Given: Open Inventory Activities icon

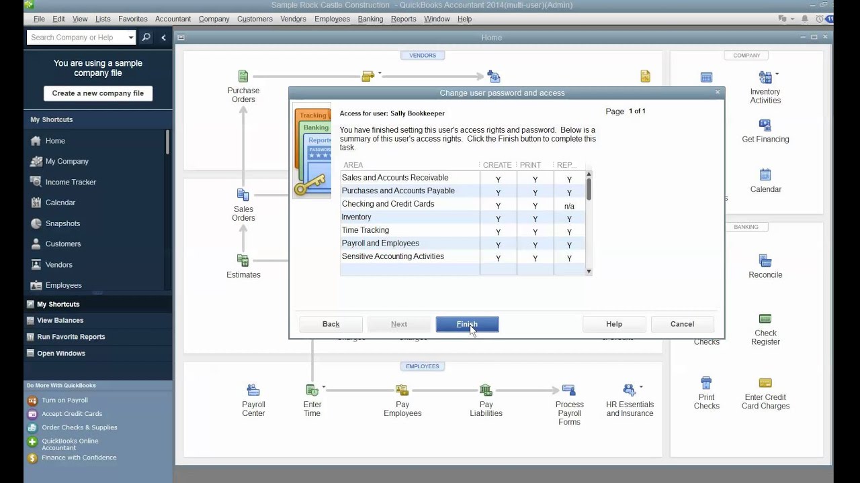Looking at the screenshot, I should 765,78.
